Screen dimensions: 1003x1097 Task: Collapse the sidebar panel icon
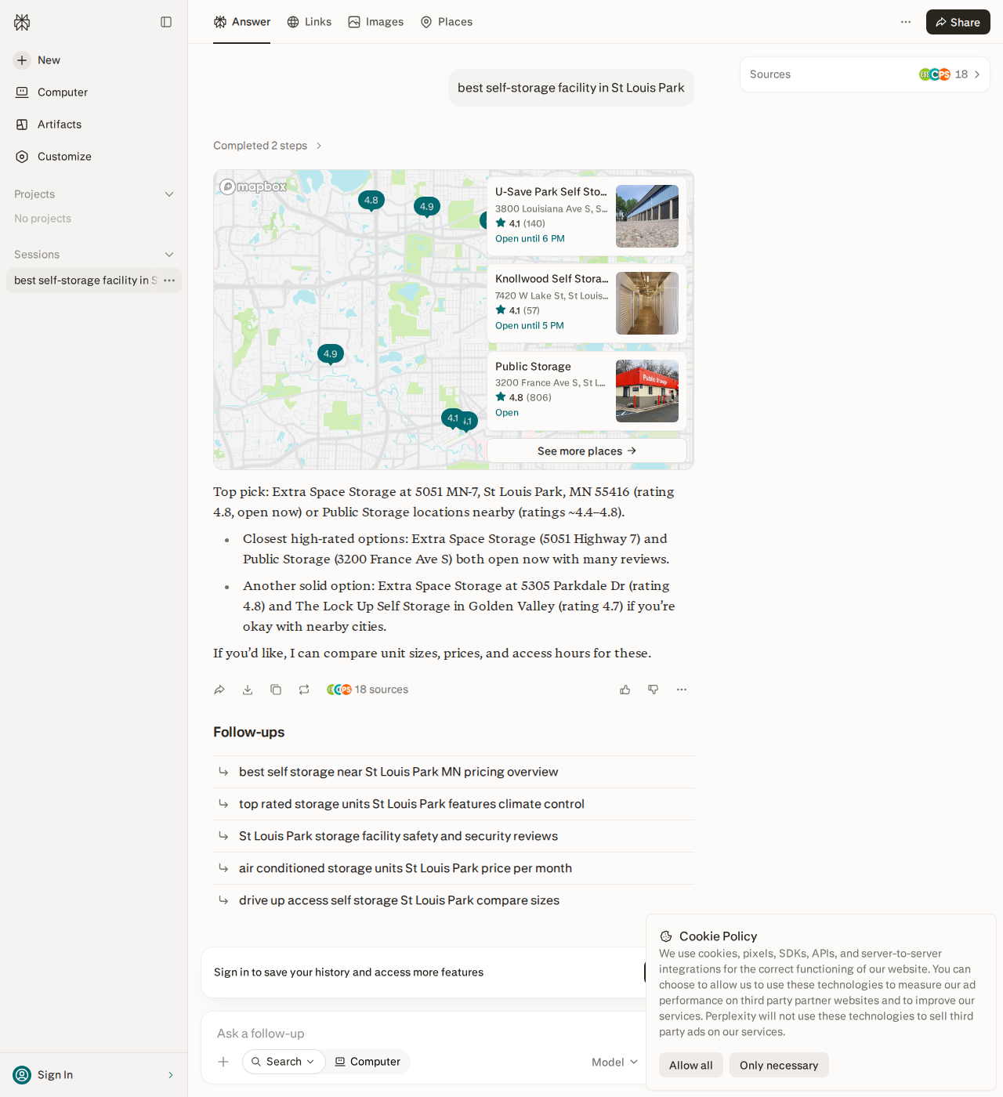tap(166, 22)
